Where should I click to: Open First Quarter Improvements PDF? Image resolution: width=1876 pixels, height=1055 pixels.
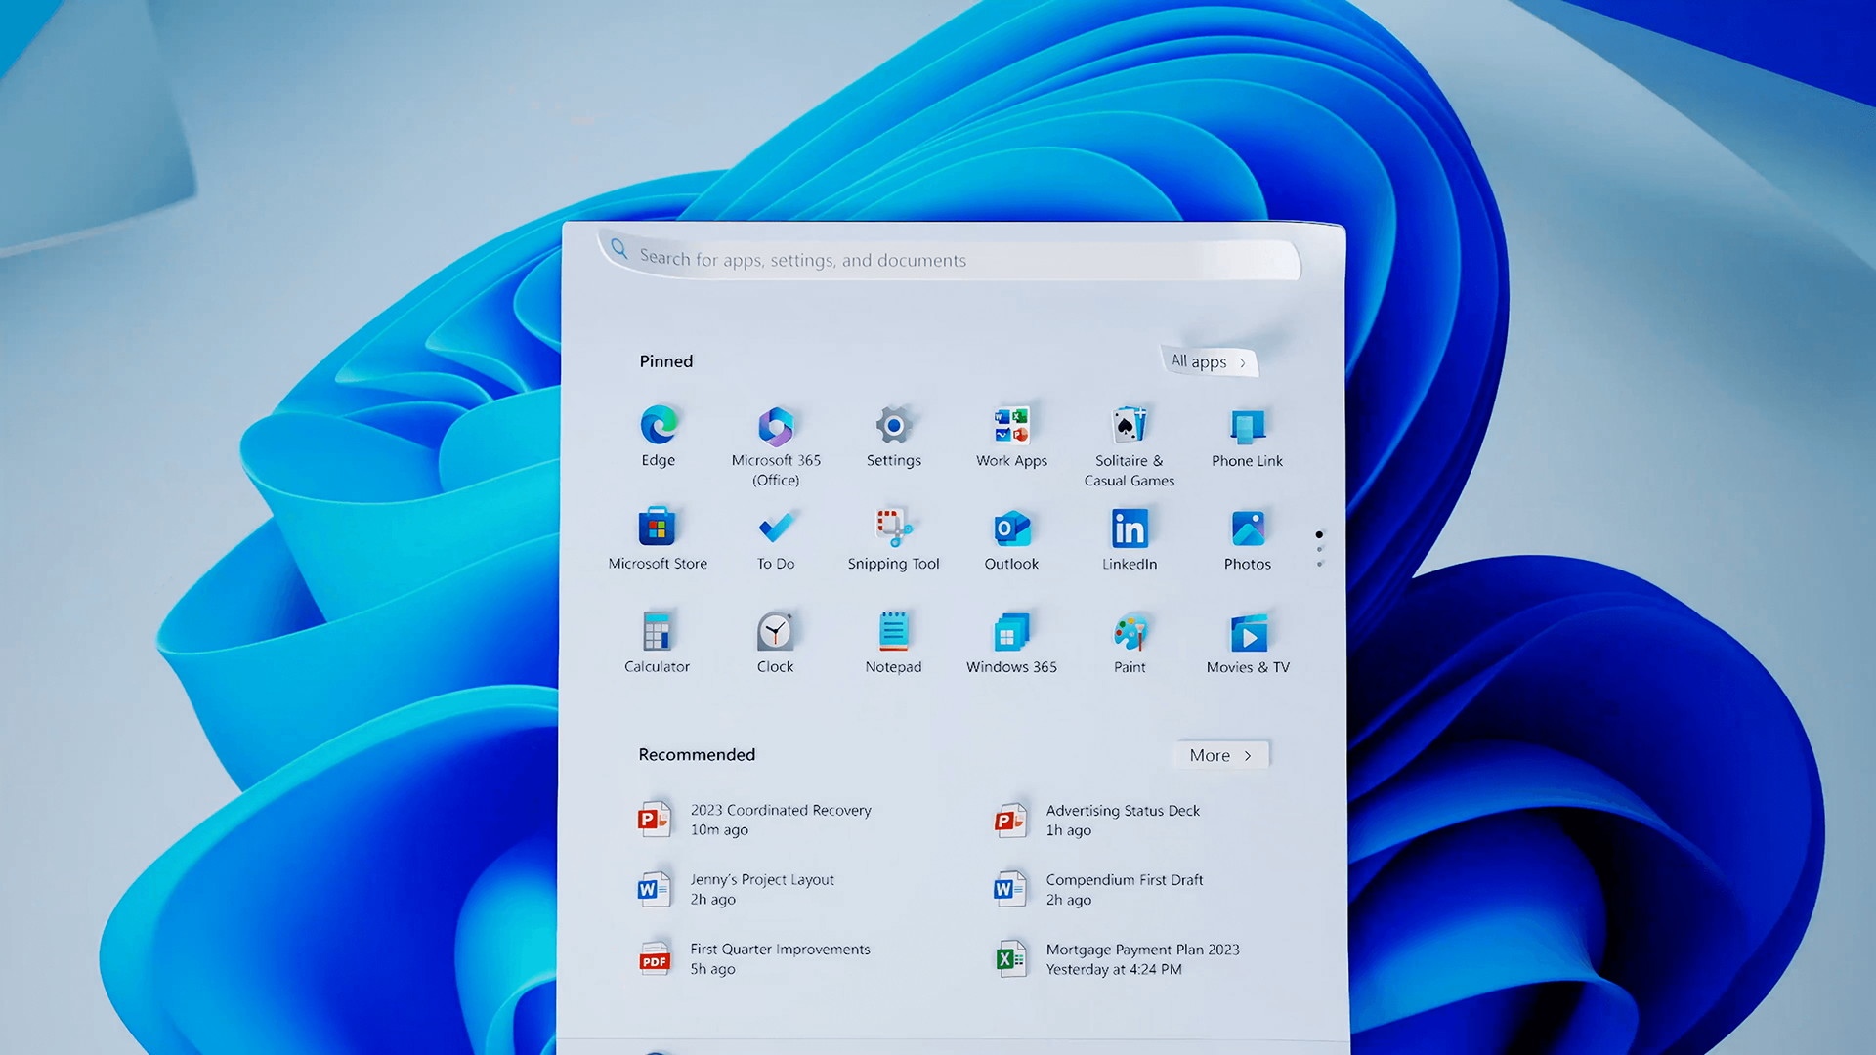(x=779, y=958)
